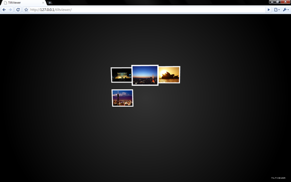Viewport: 291px width, 182px height.
Task: Click the TiltViewer logo link
Action: click(278, 178)
